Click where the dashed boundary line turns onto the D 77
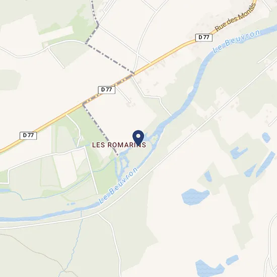The width and height of the screenshot is (277, 277). 83,104
